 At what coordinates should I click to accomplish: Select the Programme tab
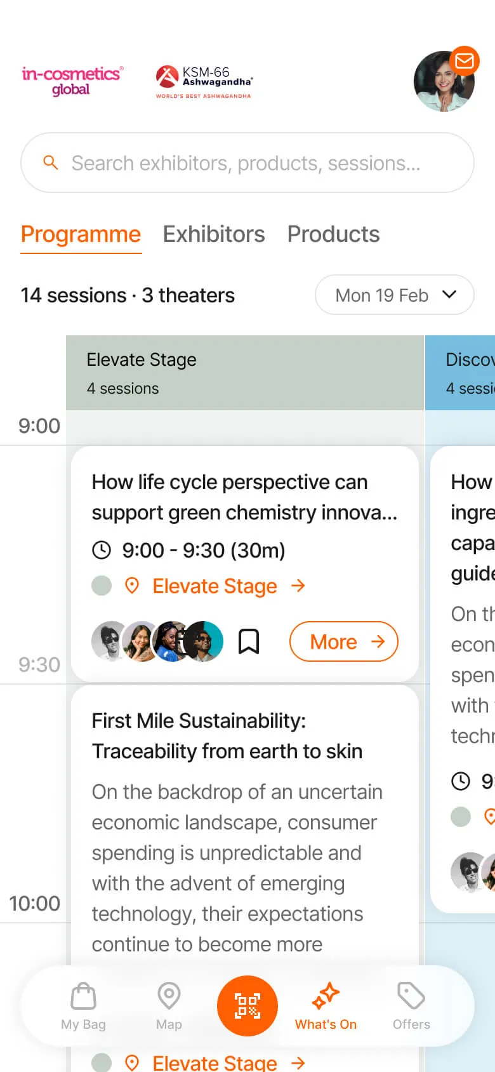click(x=81, y=234)
